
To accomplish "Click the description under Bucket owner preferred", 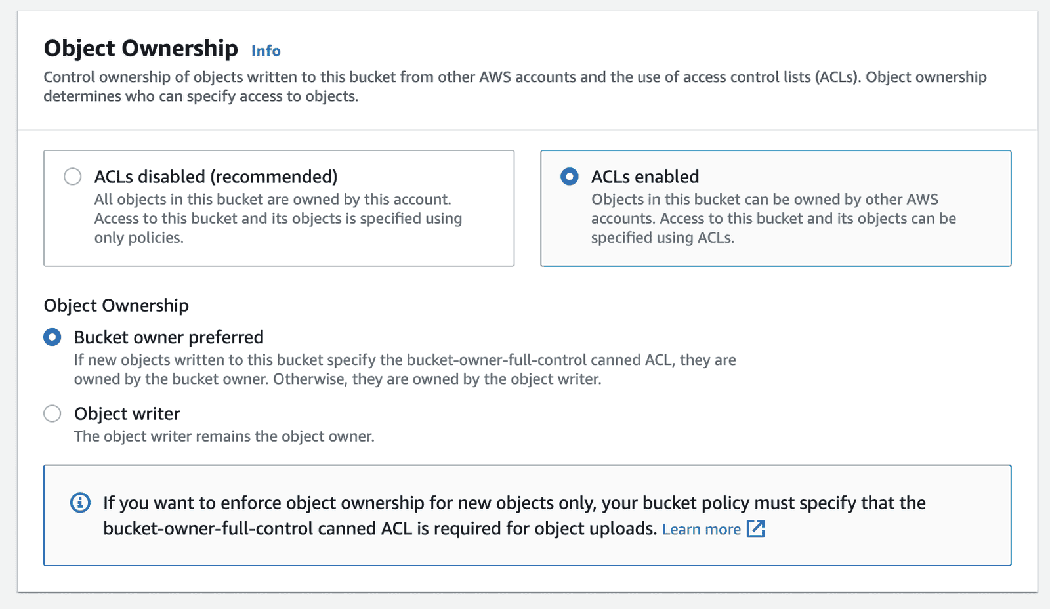I will coord(404,369).
